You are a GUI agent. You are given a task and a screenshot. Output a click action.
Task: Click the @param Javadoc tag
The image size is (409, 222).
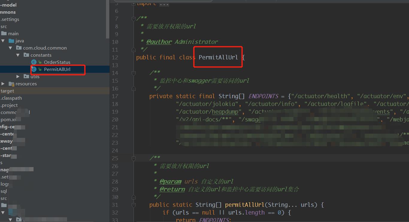170,181
